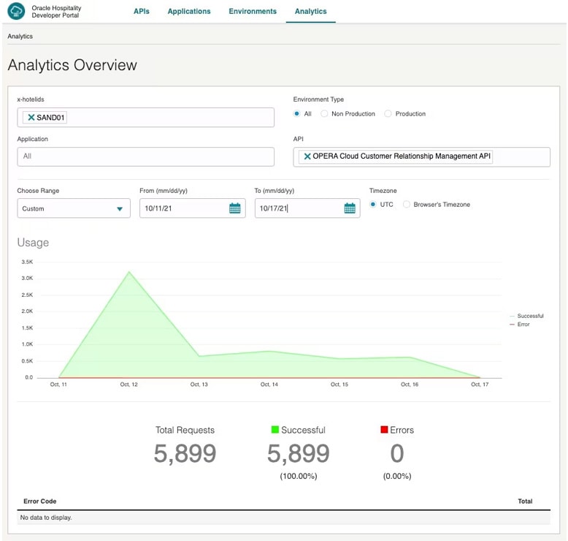Go to the Applications tab
Screen dimensions: 568x541
(x=188, y=12)
